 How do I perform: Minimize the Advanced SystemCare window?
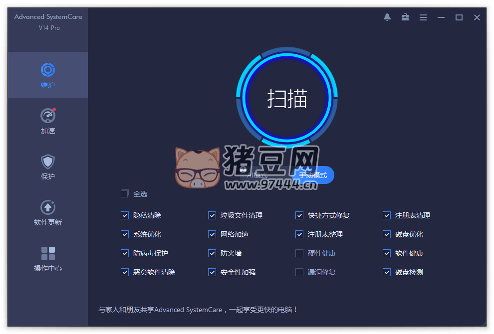[x=441, y=17]
